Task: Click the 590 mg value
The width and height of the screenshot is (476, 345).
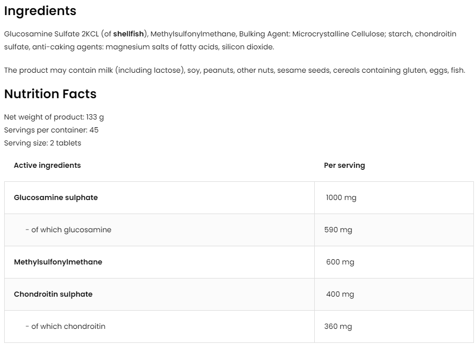Action: (x=338, y=230)
